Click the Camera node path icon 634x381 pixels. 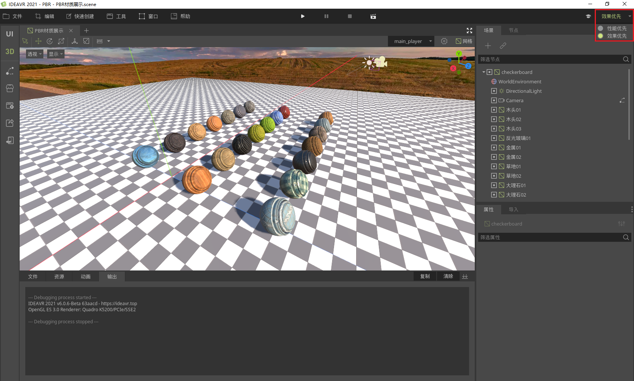[622, 100]
